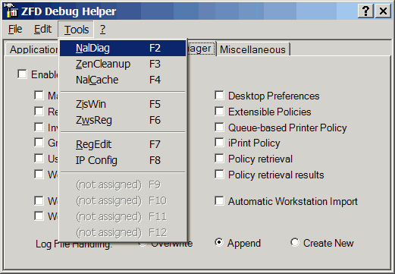This screenshot has height=274, width=395.
Task: Select the Create New radio button
Action: click(x=295, y=242)
